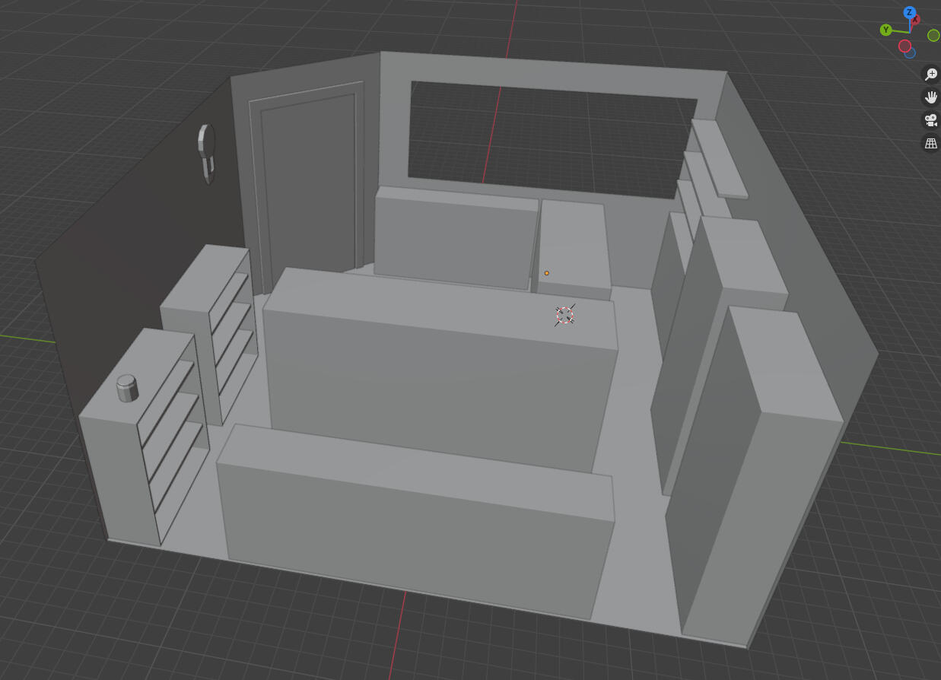Click the small orange origin dot
The image size is (941, 680).
(x=546, y=273)
